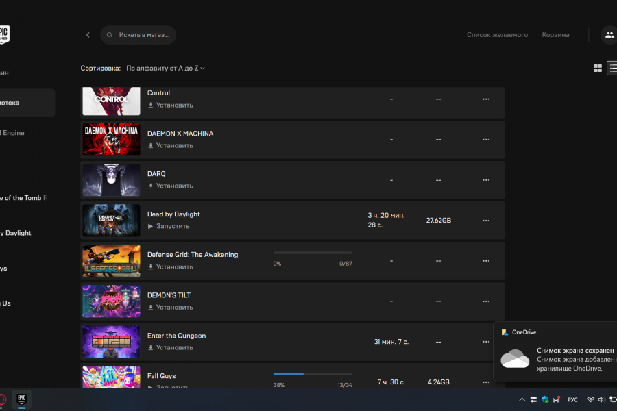This screenshot has height=411, width=617.
Task: Click the Dead by Daylight cover thumbnail
Action: click(111, 221)
